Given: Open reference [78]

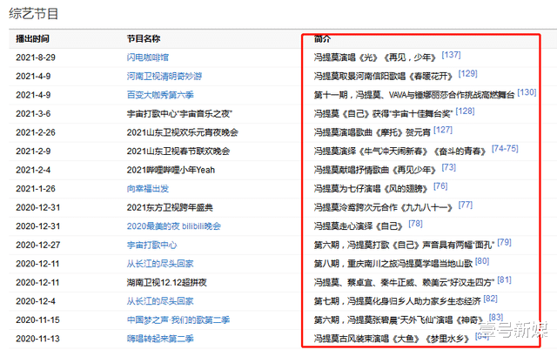Looking at the screenshot, I should (x=415, y=225).
